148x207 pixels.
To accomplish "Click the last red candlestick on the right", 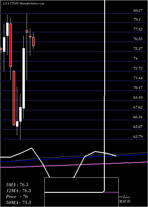I will click(33, 41).
